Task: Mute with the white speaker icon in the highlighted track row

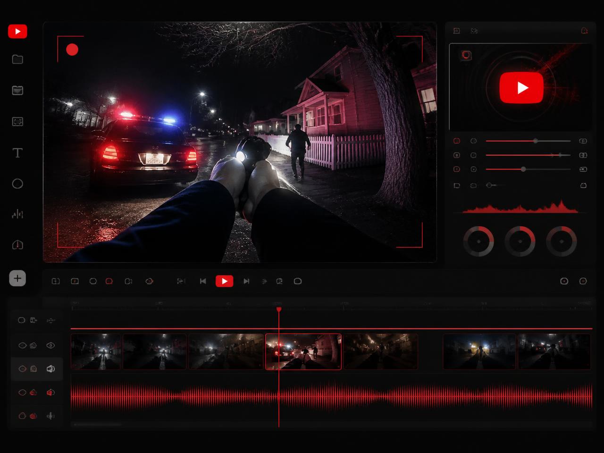Action: [x=50, y=369]
